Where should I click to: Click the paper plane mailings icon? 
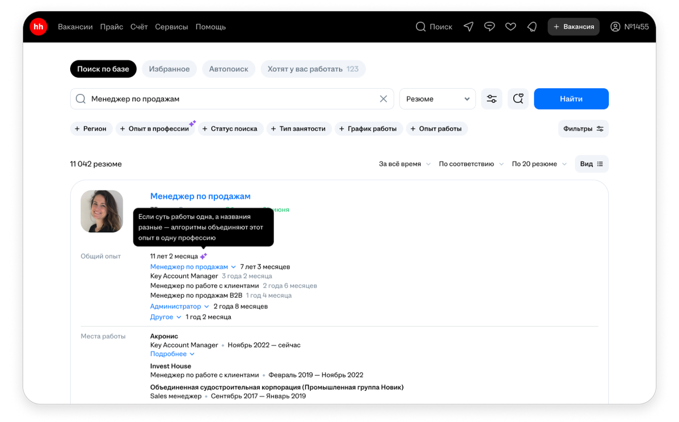pos(468,27)
